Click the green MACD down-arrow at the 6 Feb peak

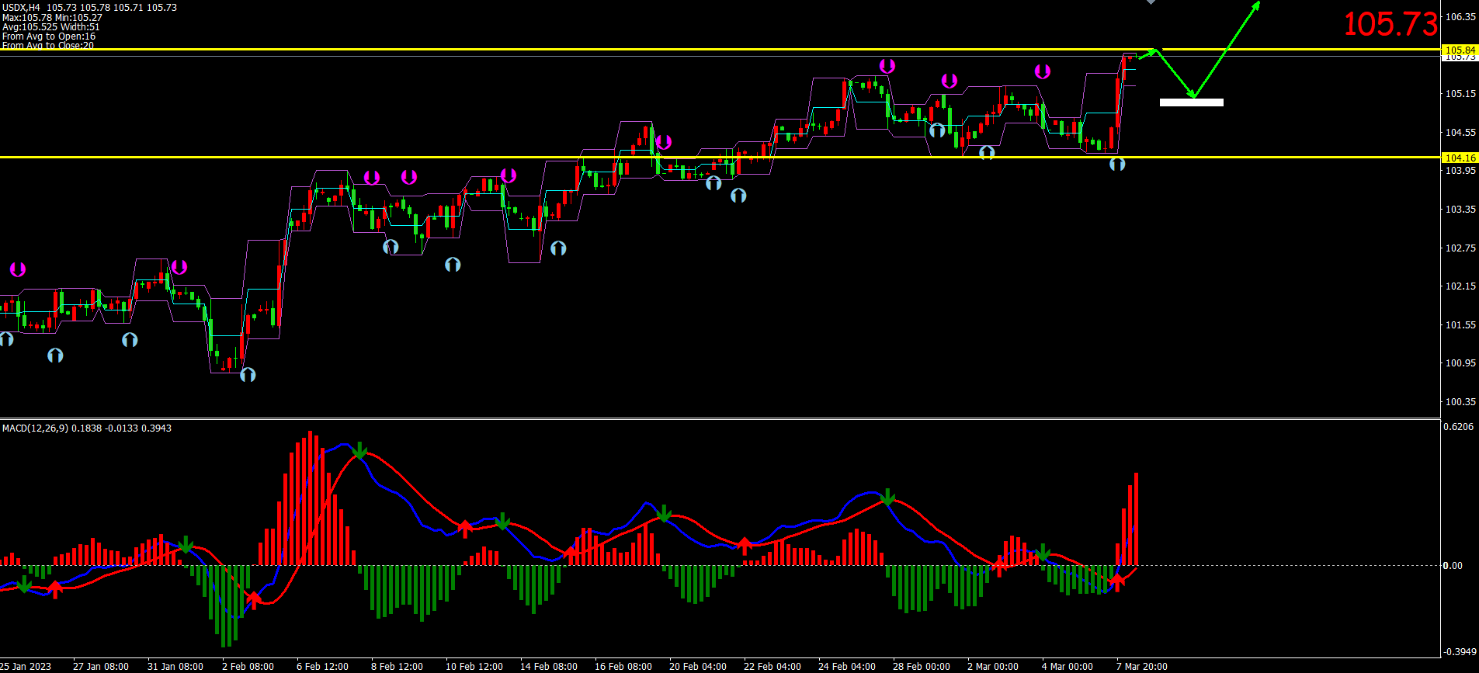359,451
